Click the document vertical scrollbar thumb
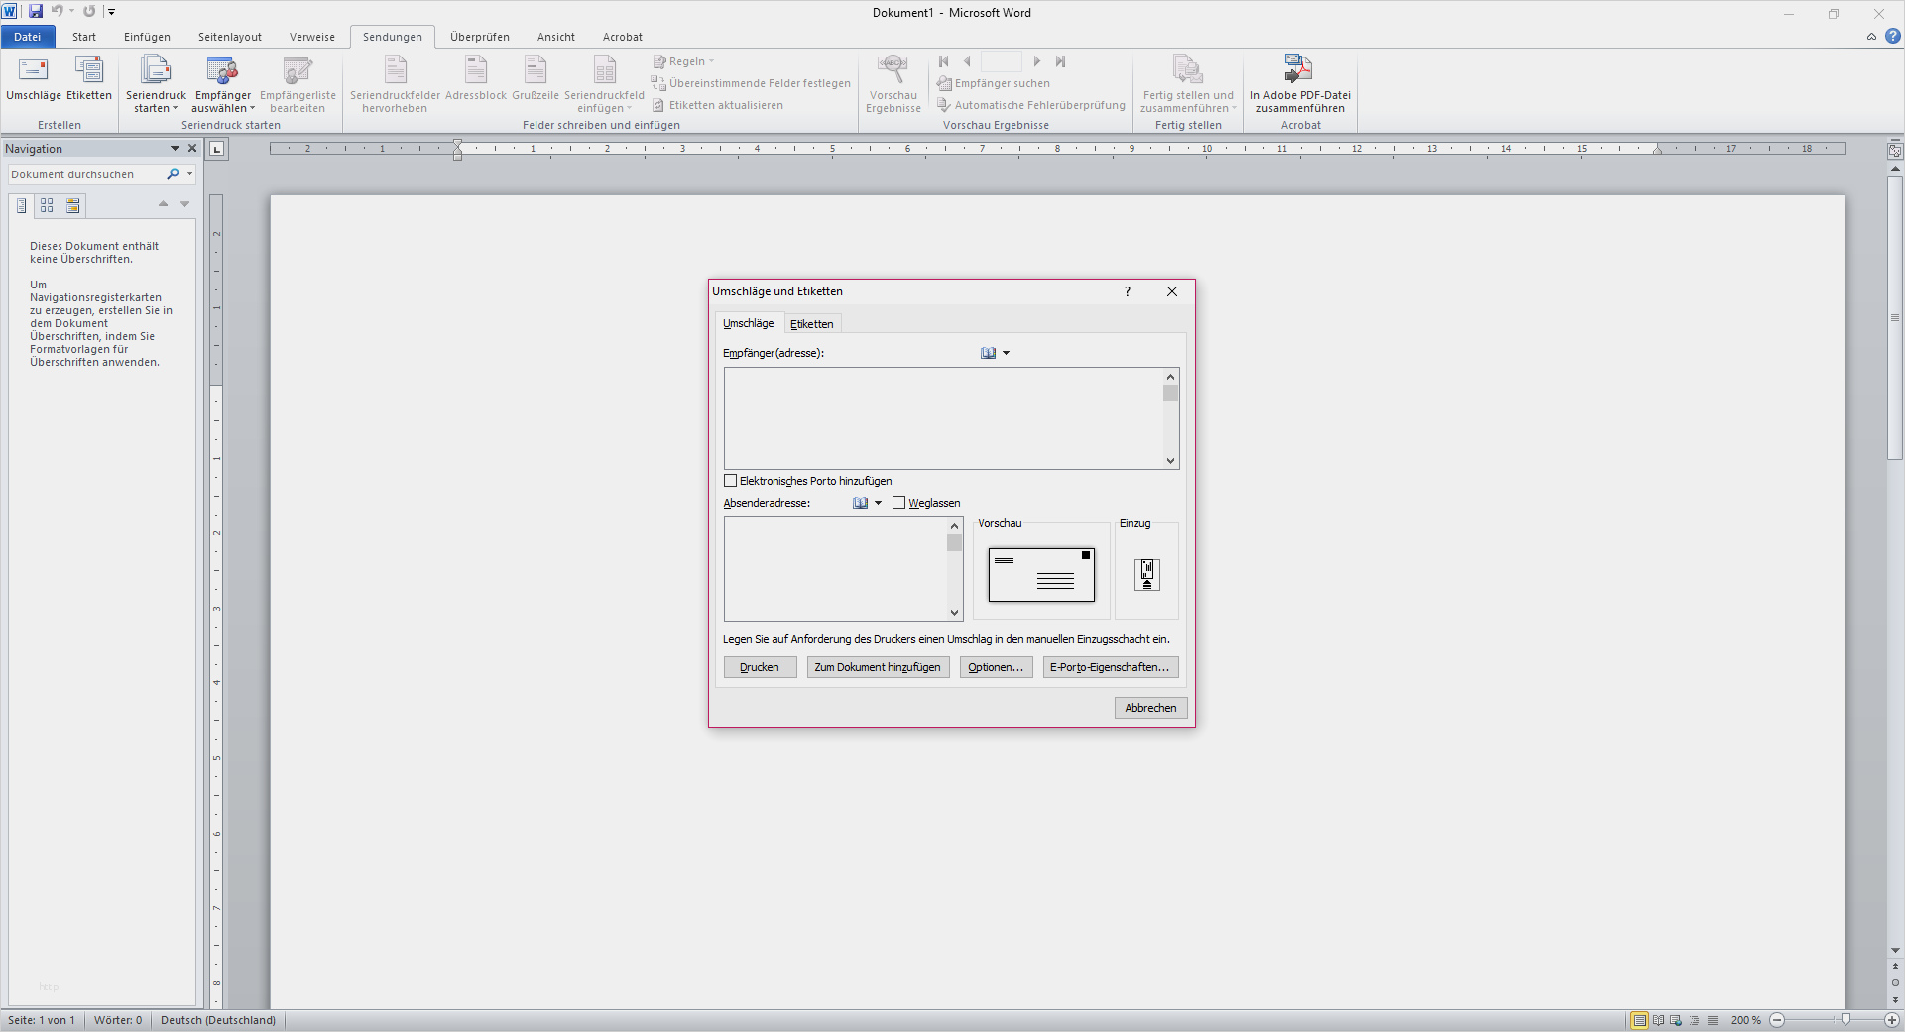This screenshot has height=1032, width=1905. click(1895, 317)
